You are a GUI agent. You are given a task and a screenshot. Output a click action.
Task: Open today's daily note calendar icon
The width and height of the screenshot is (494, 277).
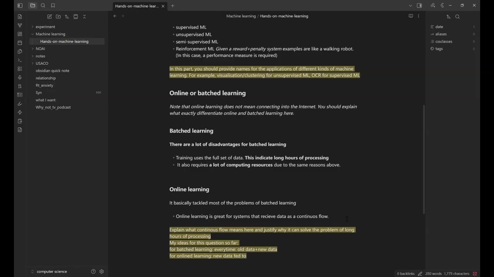(20, 43)
